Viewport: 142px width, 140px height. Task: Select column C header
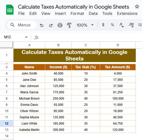tap(86, 45)
